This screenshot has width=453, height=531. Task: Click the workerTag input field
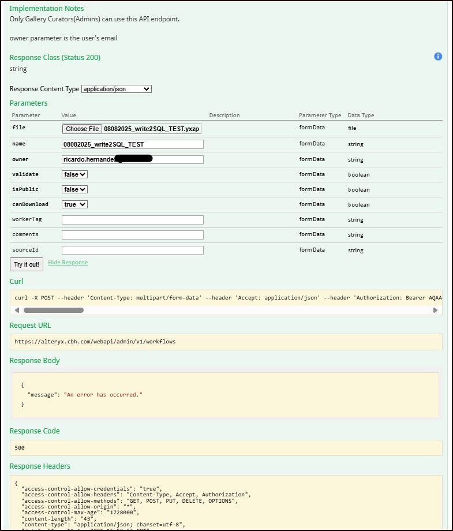tap(132, 220)
